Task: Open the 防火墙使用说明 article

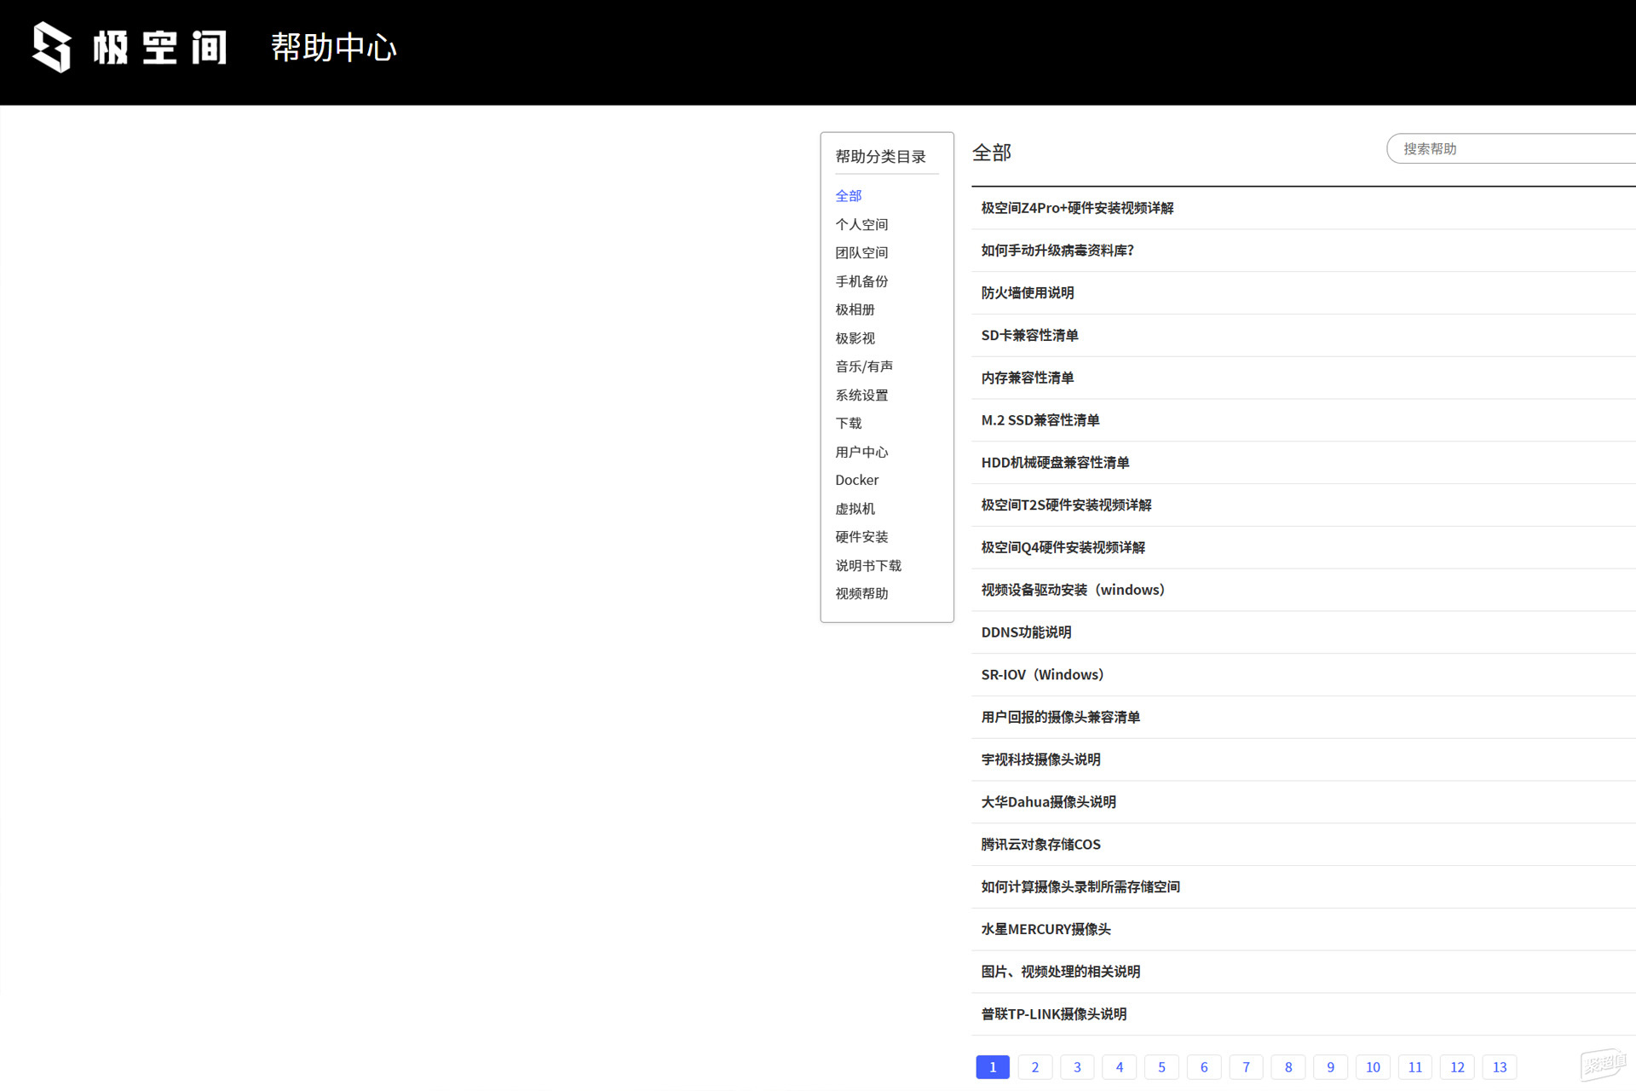Action: pos(1028,293)
